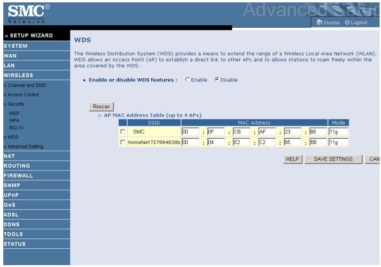The width and height of the screenshot is (381, 267).
Task: Select the Disable WDS radio button
Action: tap(217, 79)
